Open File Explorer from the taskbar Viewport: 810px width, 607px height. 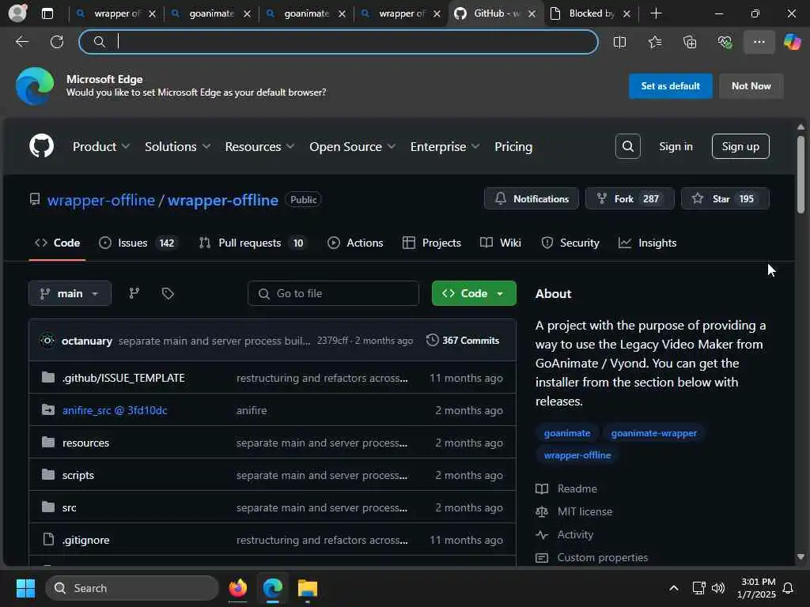308,588
